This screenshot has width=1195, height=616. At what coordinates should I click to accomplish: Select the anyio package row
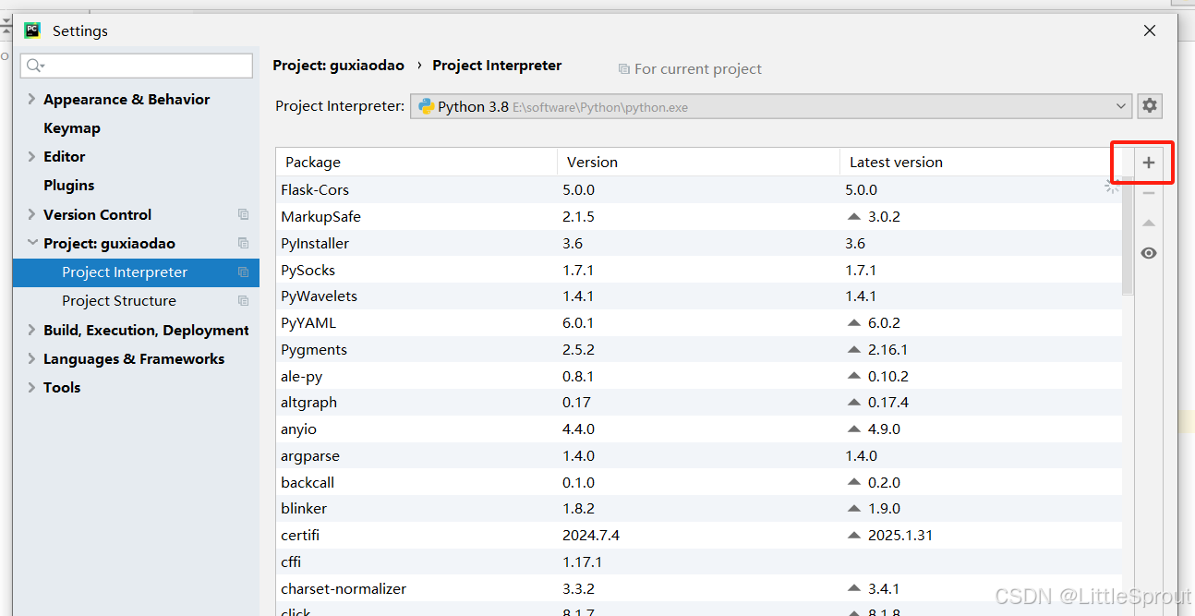(x=699, y=429)
